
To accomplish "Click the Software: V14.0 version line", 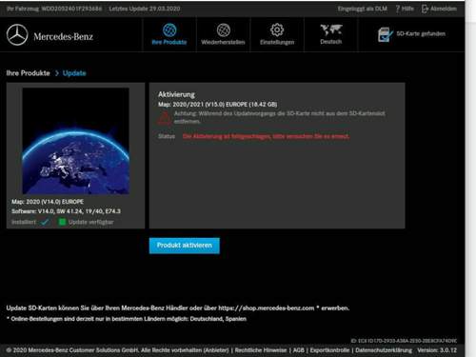I will point(66,211).
